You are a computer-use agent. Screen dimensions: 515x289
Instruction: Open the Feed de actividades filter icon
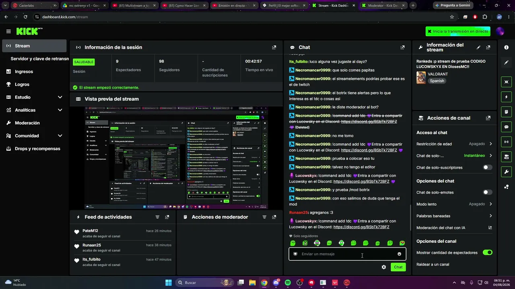(x=157, y=217)
